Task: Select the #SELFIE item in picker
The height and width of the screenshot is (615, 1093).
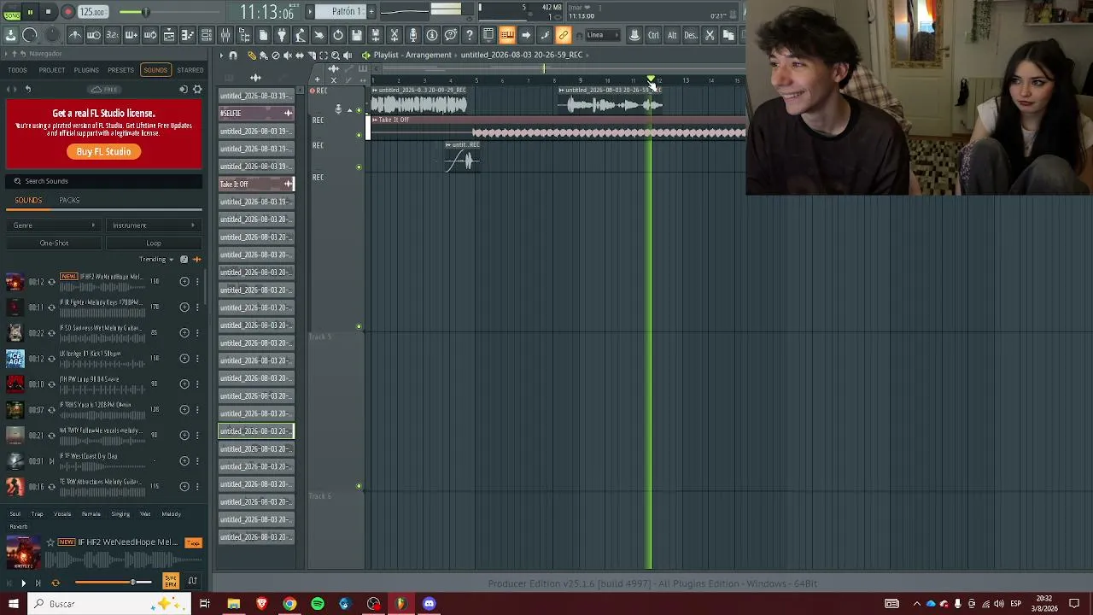Action: 256,114
